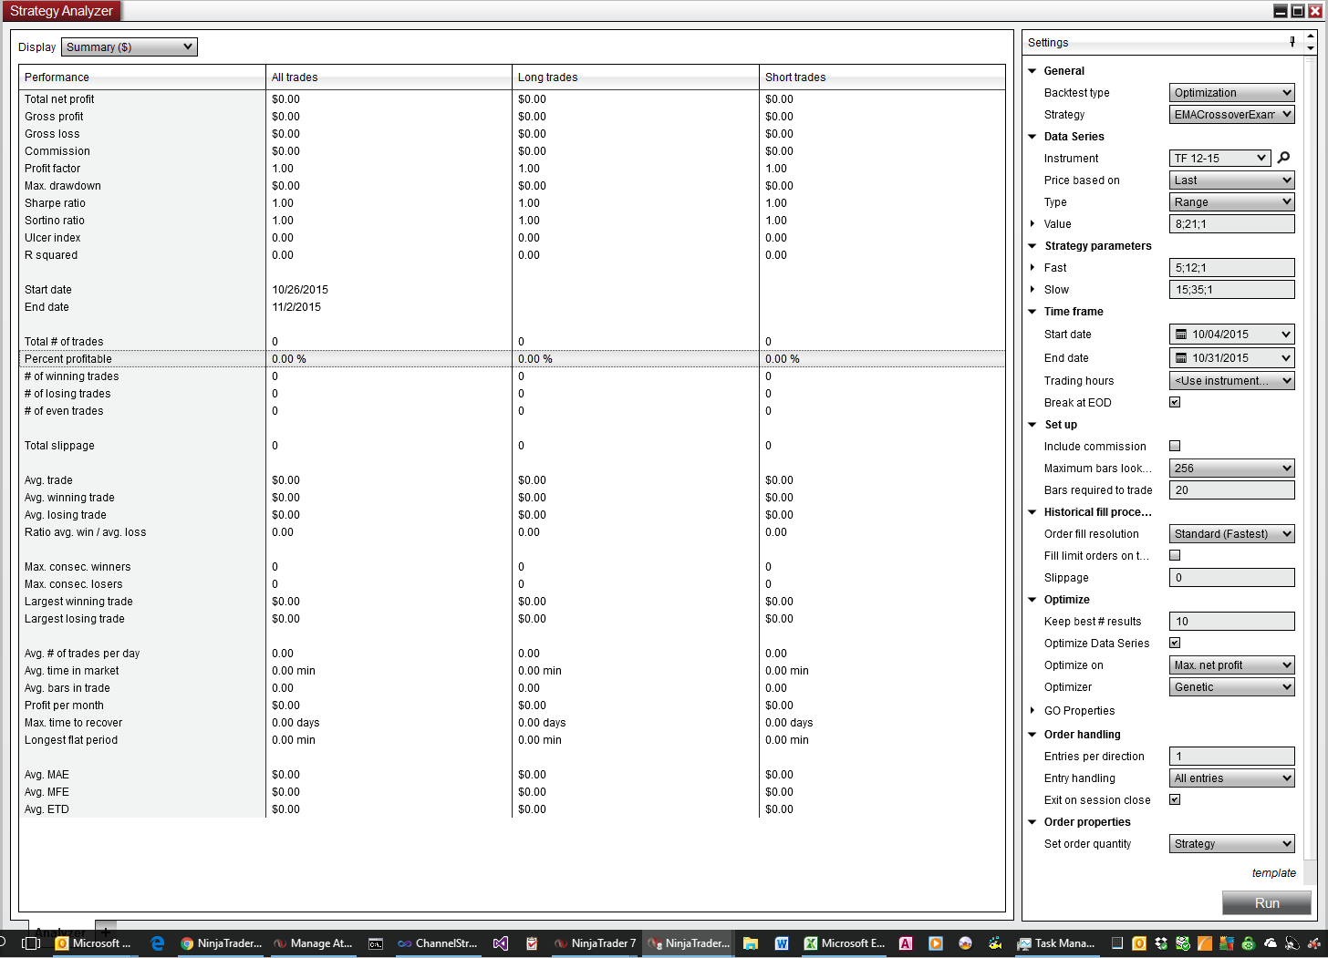Enable Include commission checkbox
This screenshot has width=1328, height=958.
(1175, 446)
